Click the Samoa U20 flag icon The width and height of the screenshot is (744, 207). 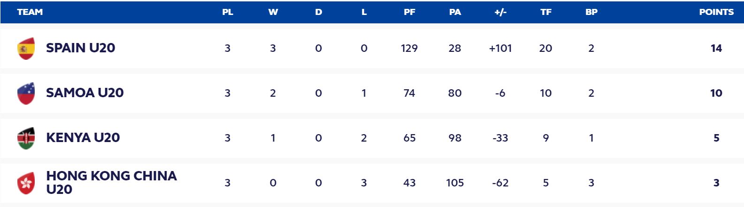[x=26, y=93]
